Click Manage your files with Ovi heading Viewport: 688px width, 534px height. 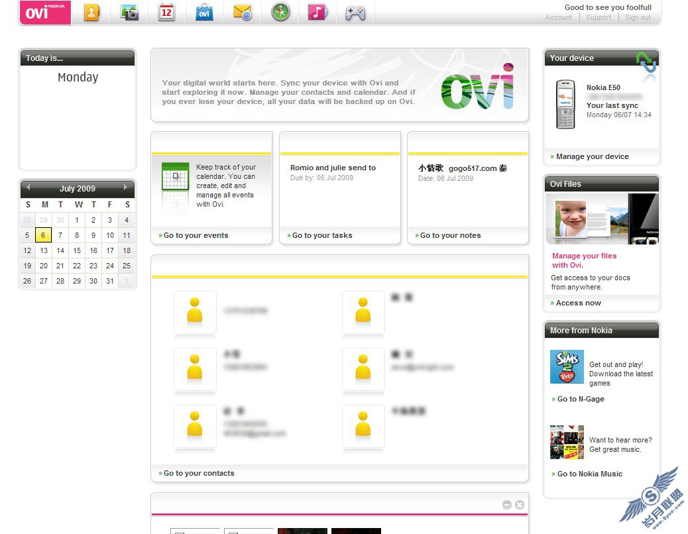[x=585, y=260]
